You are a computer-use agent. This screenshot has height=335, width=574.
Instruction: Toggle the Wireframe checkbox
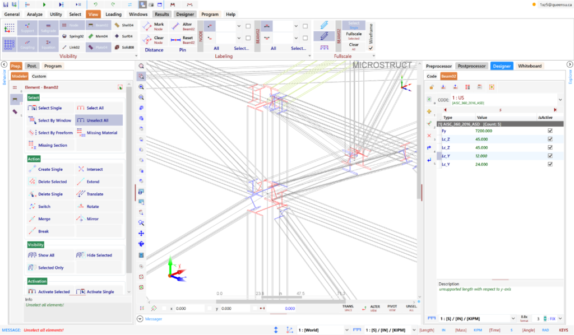(371, 48)
